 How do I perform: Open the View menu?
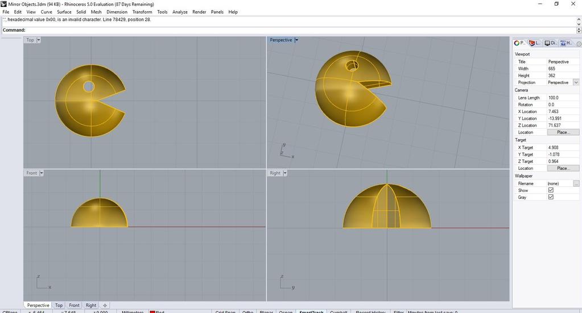[x=31, y=12]
